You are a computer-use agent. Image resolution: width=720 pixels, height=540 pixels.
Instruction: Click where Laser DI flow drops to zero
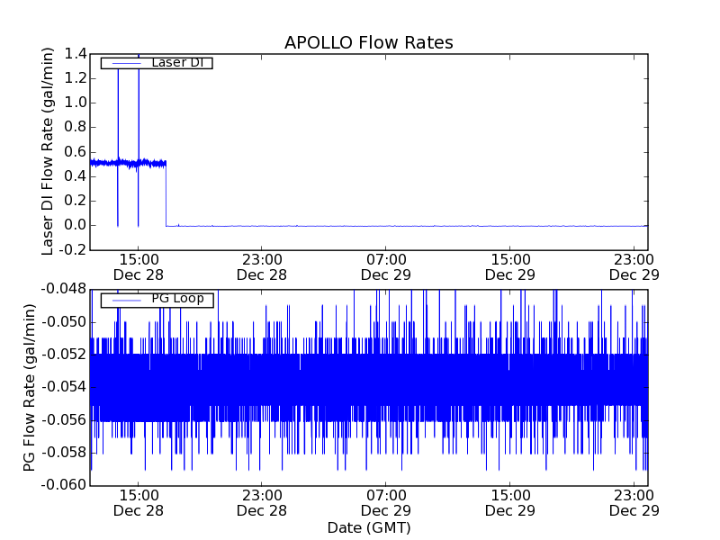[x=166, y=193]
